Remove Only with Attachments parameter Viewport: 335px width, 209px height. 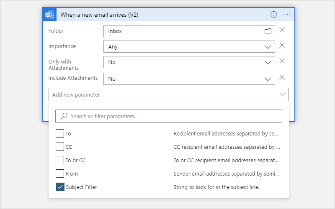pyautogui.click(x=282, y=61)
